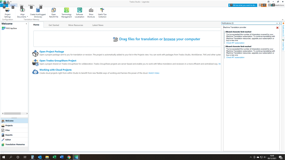The image size is (285, 160).
Task: Open Outlook from the taskbar
Action: tap(40, 157)
